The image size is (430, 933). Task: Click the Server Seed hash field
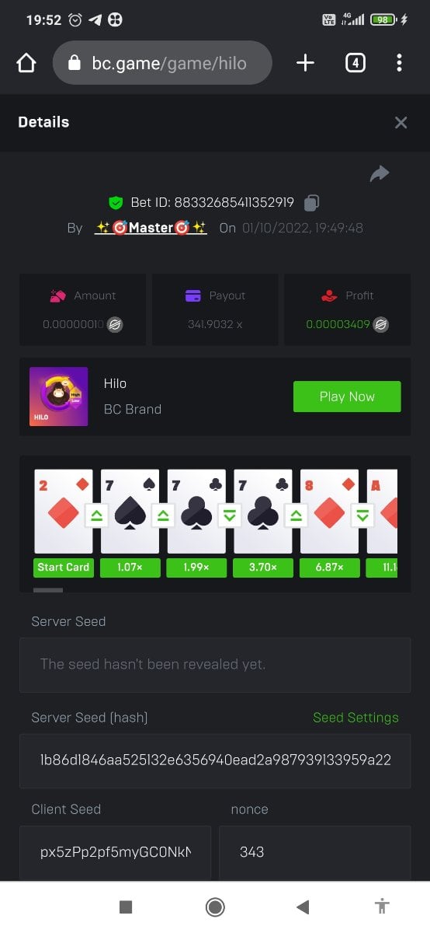(x=215, y=760)
